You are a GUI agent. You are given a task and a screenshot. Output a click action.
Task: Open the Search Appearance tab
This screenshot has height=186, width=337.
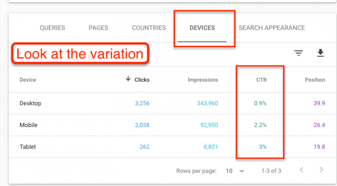[272, 28]
